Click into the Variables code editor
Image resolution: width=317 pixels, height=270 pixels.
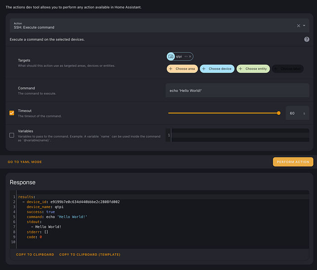pos(240,135)
